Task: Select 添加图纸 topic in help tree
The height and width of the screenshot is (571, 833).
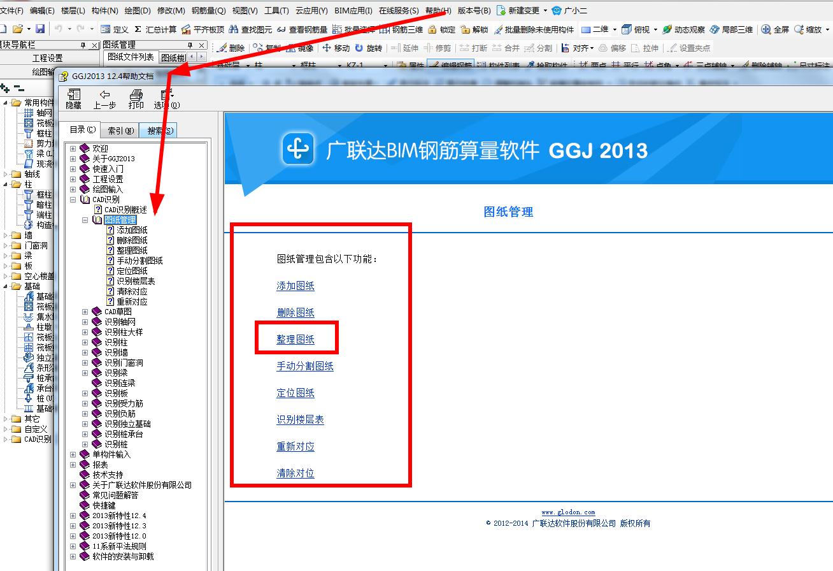Action: (x=132, y=230)
